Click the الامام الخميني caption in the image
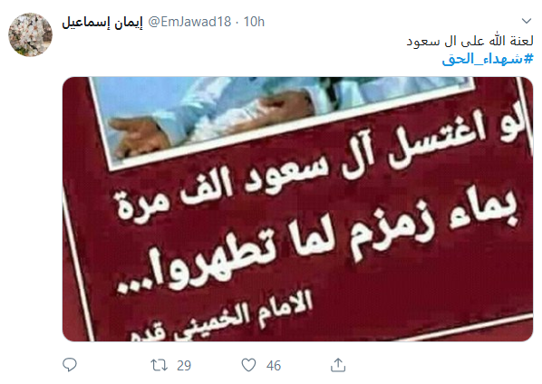This screenshot has height=384, width=542. [x=221, y=318]
